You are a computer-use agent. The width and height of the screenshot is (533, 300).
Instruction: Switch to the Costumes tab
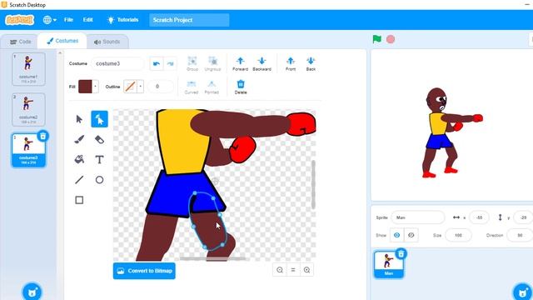point(62,41)
